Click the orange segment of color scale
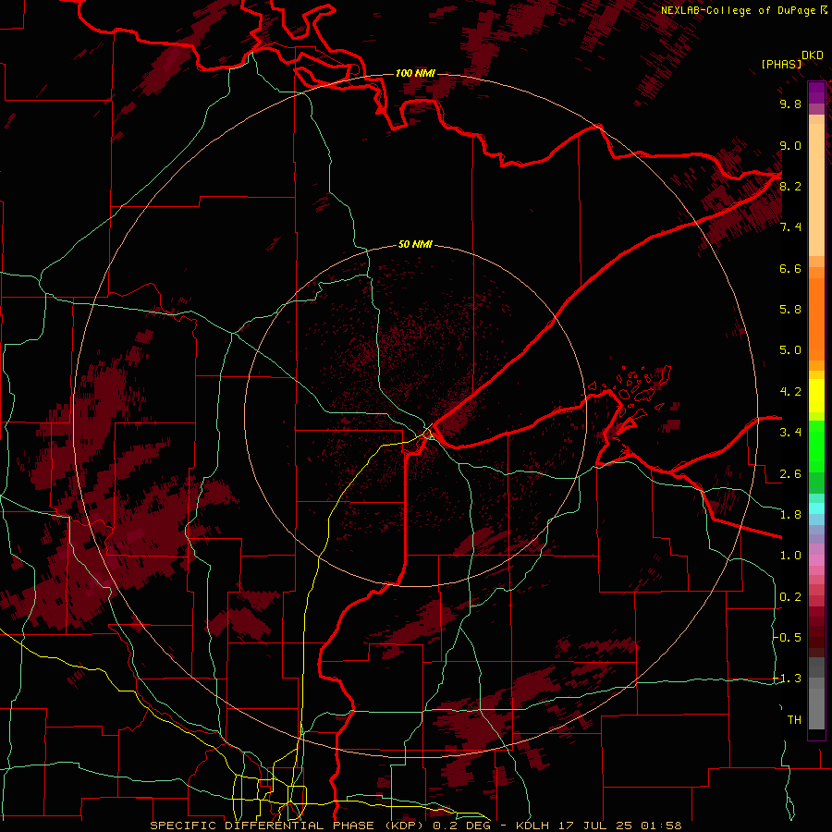Image resolution: width=832 pixels, height=832 pixels. click(816, 320)
